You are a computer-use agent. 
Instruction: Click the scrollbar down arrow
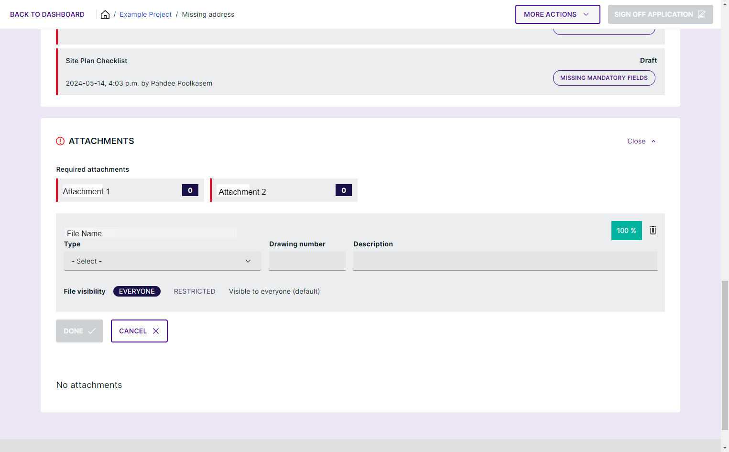click(x=725, y=447)
